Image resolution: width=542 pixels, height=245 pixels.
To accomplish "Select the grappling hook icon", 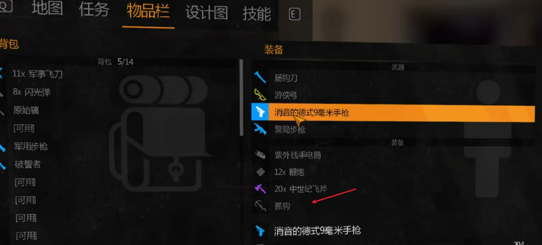I will click(260, 205).
